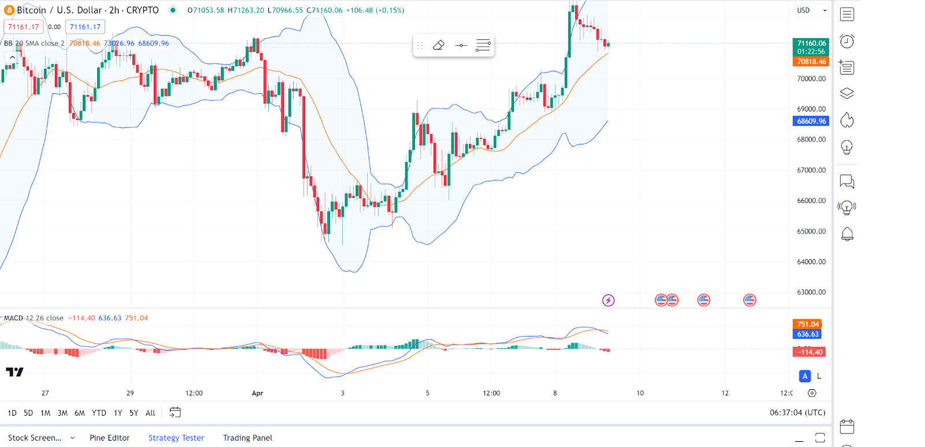Select the eraser tool in floating toolbar
The width and height of the screenshot is (925, 447).
(438, 45)
